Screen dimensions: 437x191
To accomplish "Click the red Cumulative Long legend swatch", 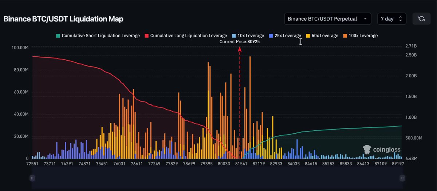I will point(146,36).
